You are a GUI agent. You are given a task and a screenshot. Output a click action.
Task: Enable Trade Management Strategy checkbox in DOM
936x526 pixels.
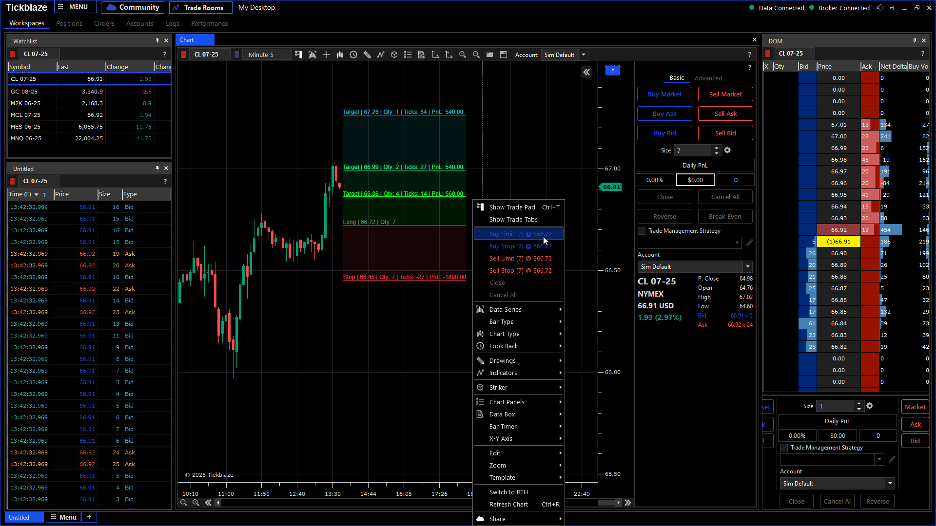[x=784, y=448]
